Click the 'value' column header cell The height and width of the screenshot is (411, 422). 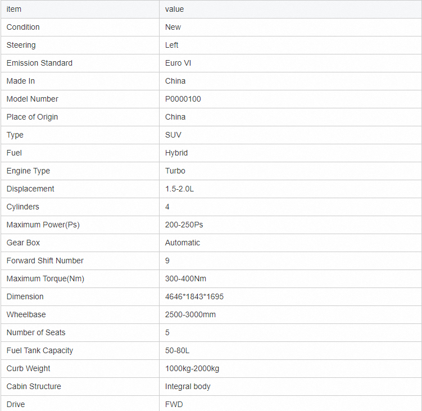point(174,9)
